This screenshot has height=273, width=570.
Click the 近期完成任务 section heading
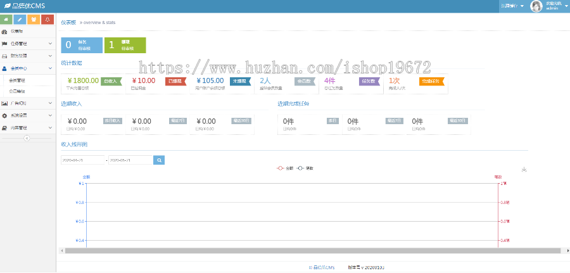[x=293, y=104]
